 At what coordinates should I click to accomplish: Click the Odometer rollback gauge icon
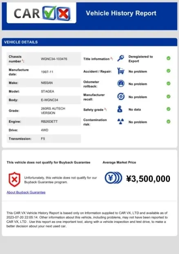click(121, 84)
